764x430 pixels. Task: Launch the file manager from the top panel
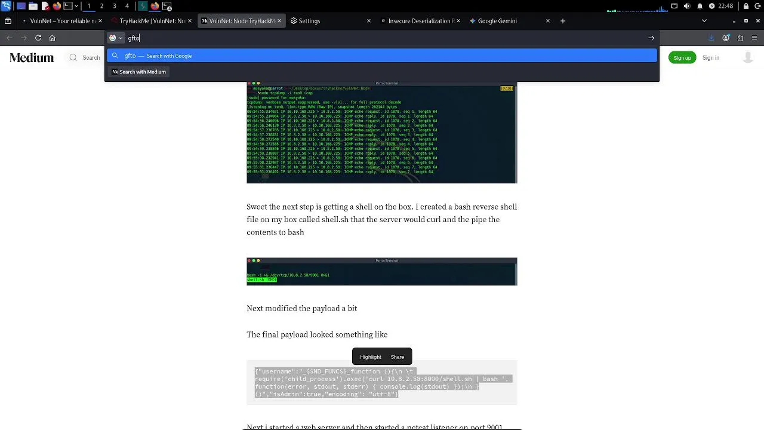(x=33, y=6)
